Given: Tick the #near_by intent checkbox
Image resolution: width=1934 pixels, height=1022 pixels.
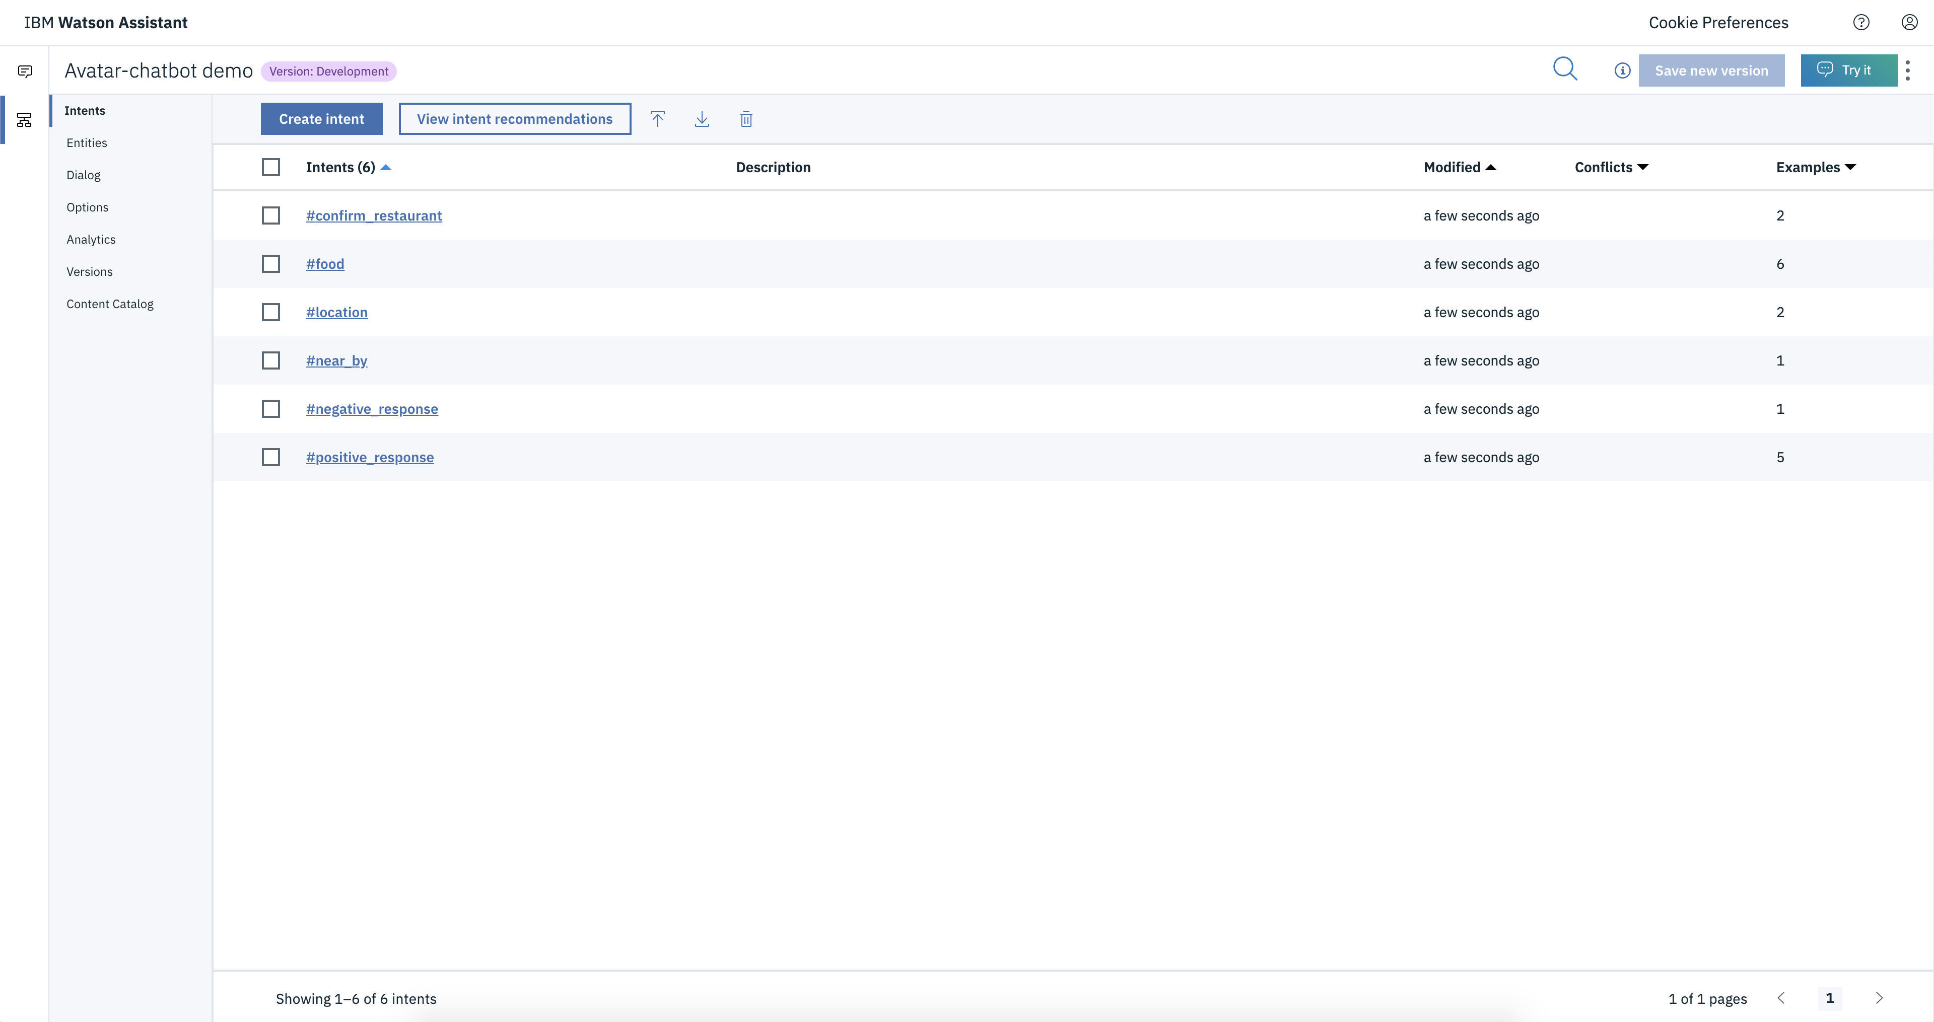Looking at the screenshot, I should 270,361.
